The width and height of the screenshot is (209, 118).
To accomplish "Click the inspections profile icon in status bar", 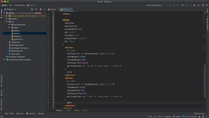I will [x=203, y=117].
